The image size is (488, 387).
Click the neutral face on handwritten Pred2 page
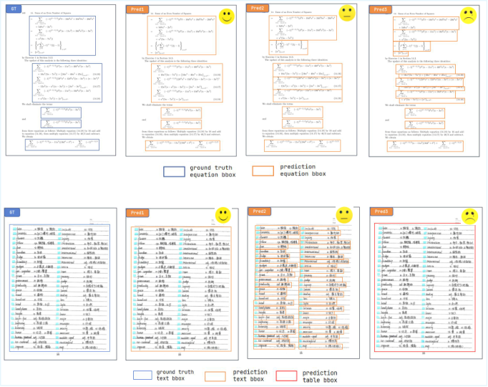tap(344, 215)
